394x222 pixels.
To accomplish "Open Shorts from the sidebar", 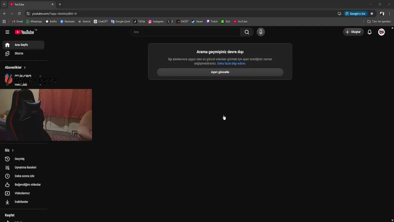I will pos(23,53).
